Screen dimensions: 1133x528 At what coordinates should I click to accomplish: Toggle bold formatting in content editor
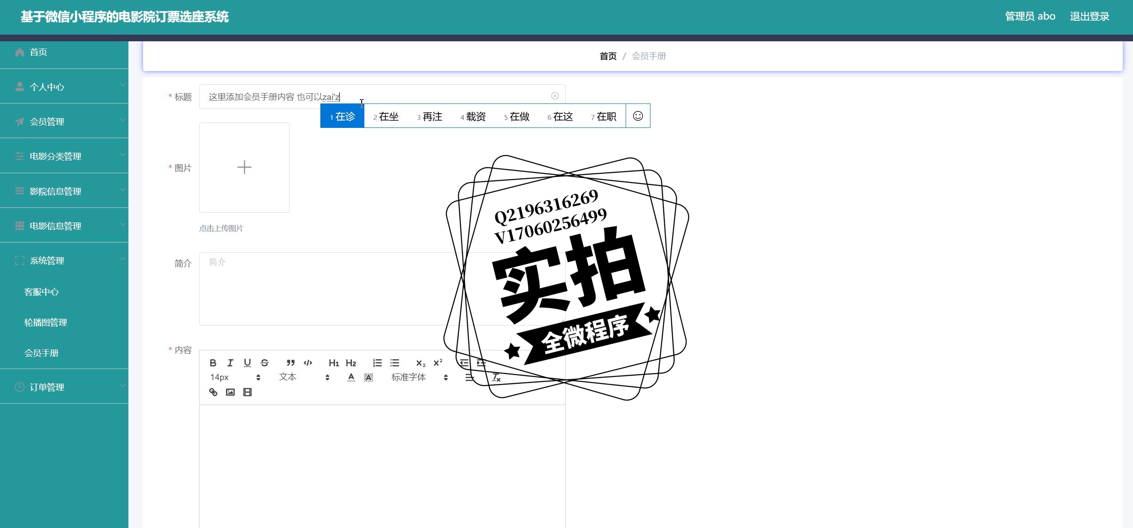click(213, 363)
